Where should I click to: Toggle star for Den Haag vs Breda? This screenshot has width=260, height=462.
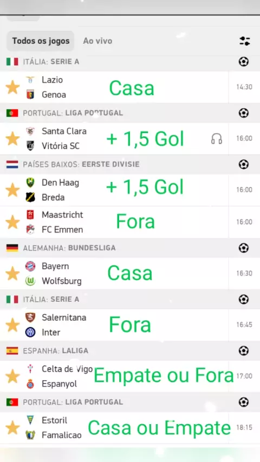(x=12, y=190)
